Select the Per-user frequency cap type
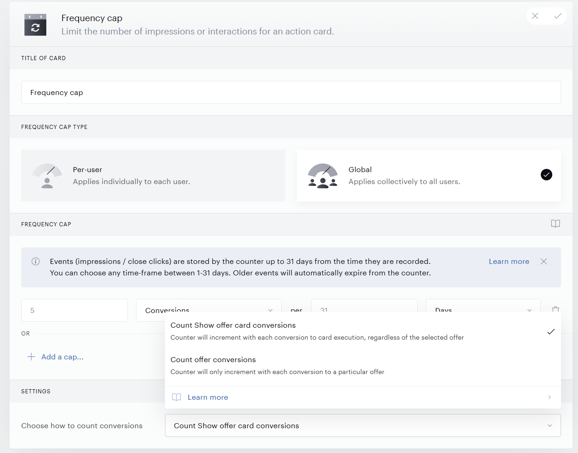This screenshot has width=578, height=453. click(x=153, y=176)
